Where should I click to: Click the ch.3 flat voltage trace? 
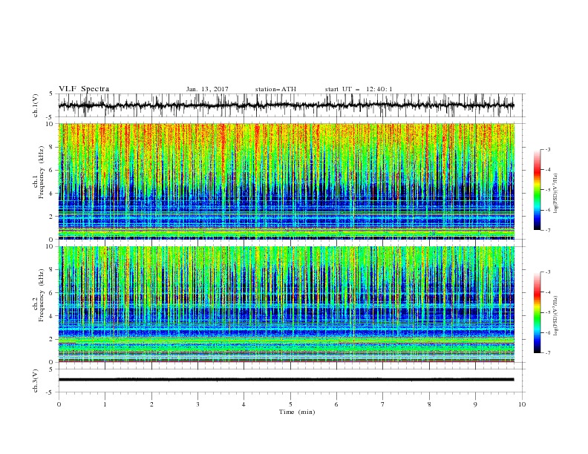coord(286,380)
